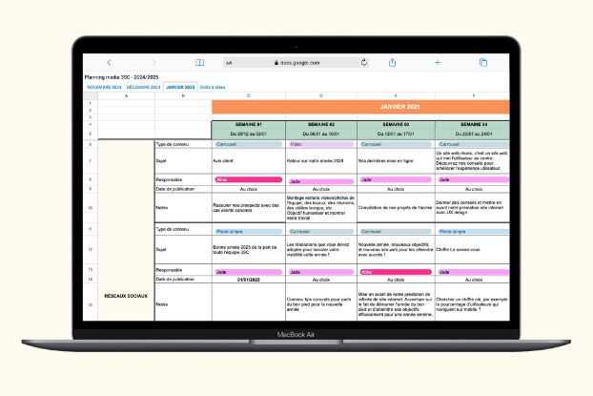593x396 pixels.
Task: Switch to the NOVEMBRE 2024 sheet tab
Action: pos(105,87)
